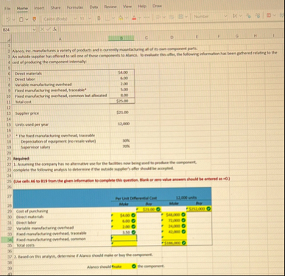The width and height of the screenshot is (285, 276).
Task: Expand the alignment dropdown arrow
Action: tap(165, 18)
